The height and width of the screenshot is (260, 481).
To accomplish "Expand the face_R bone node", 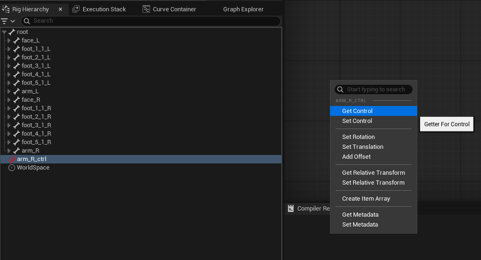I will click(x=9, y=100).
